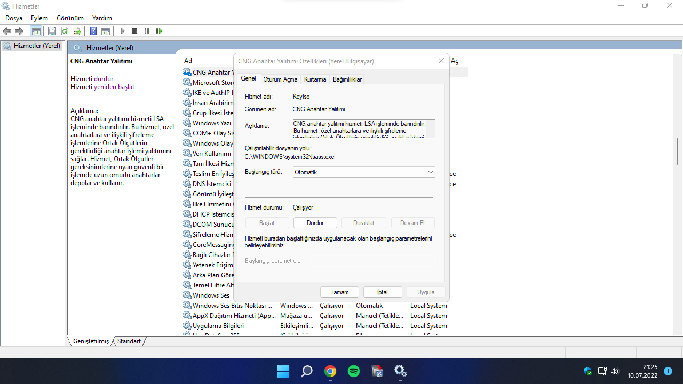Select the Standart tab at the bottom
The height and width of the screenshot is (384, 683).
click(129, 341)
